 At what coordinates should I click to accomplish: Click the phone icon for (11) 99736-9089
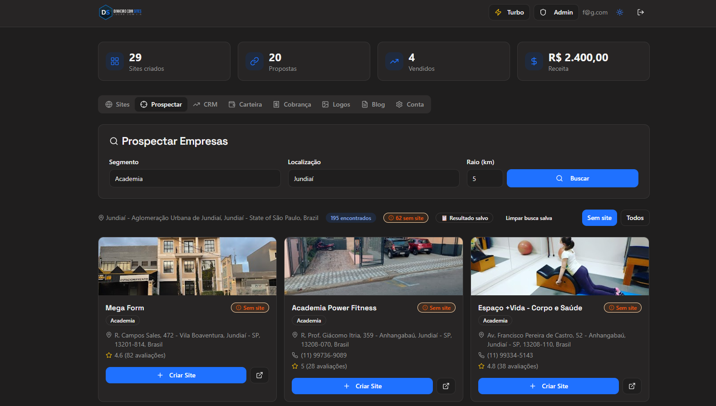(295, 355)
